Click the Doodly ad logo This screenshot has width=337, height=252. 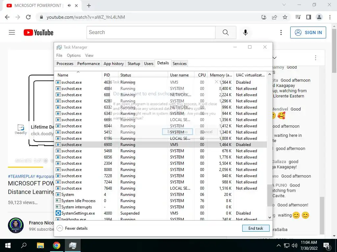(x=21, y=129)
